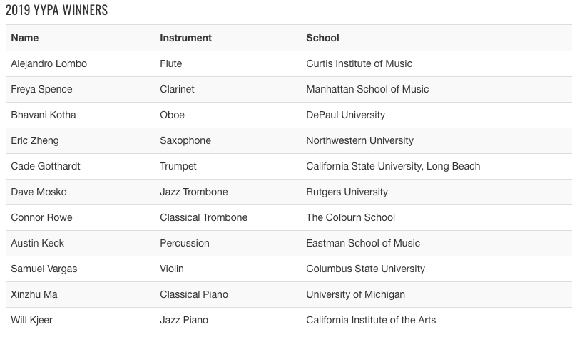
Task: Click the Violin instrument cell
Action: pos(172,269)
